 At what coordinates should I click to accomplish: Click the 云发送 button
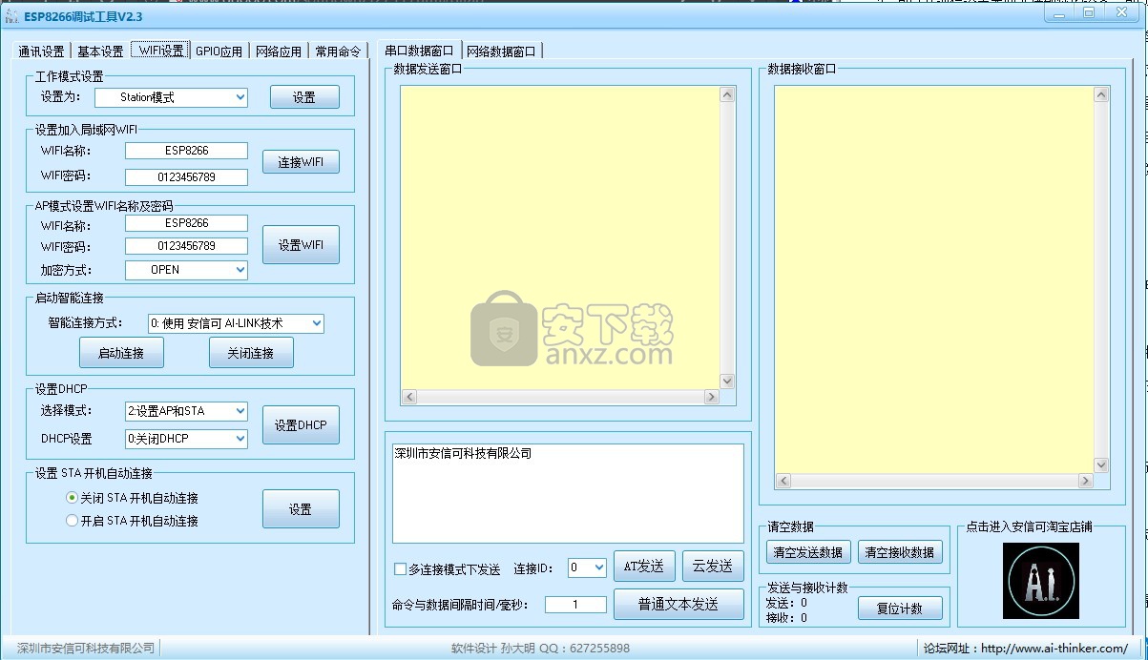tap(713, 567)
